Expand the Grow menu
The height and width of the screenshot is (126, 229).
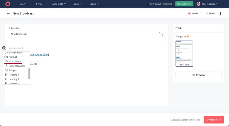(x=24, y=4)
